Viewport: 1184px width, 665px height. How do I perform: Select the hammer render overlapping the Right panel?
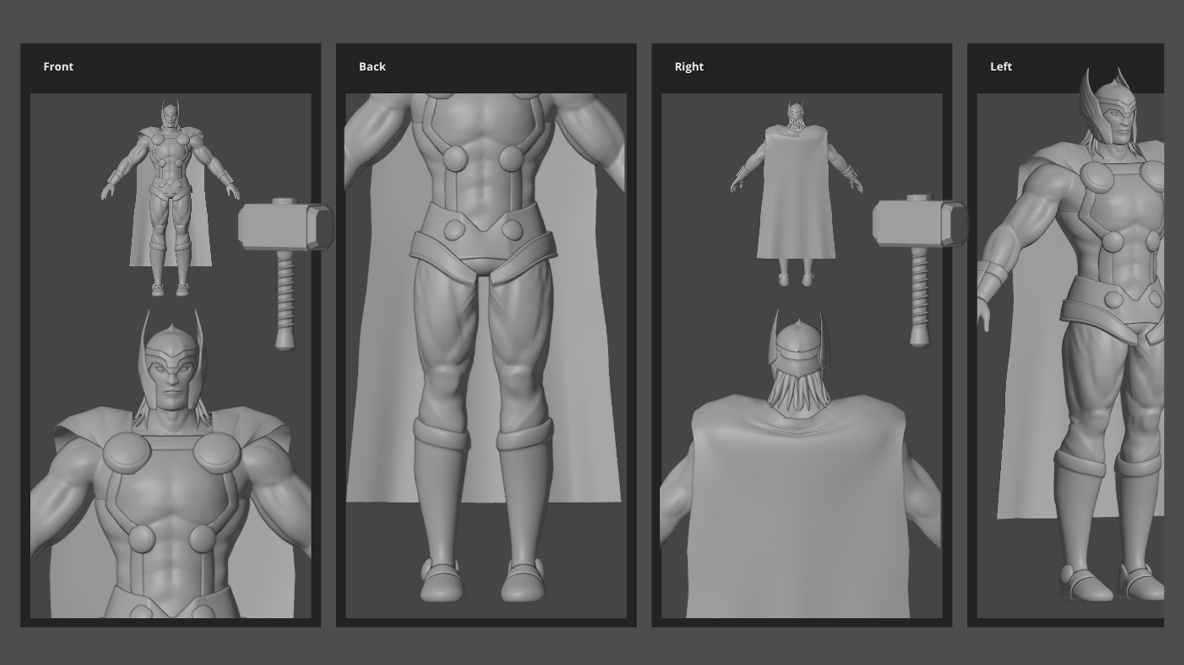point(920,271)
